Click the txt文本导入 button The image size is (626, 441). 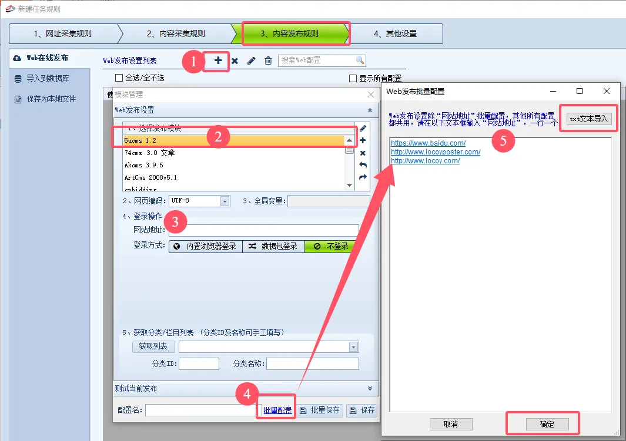click(x=588, y=119)
